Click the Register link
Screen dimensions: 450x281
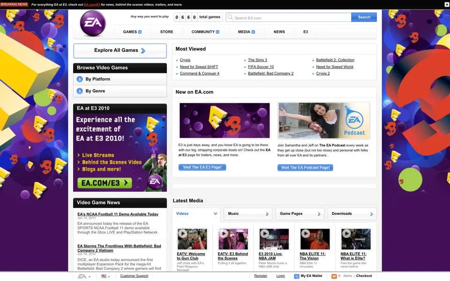261,276
